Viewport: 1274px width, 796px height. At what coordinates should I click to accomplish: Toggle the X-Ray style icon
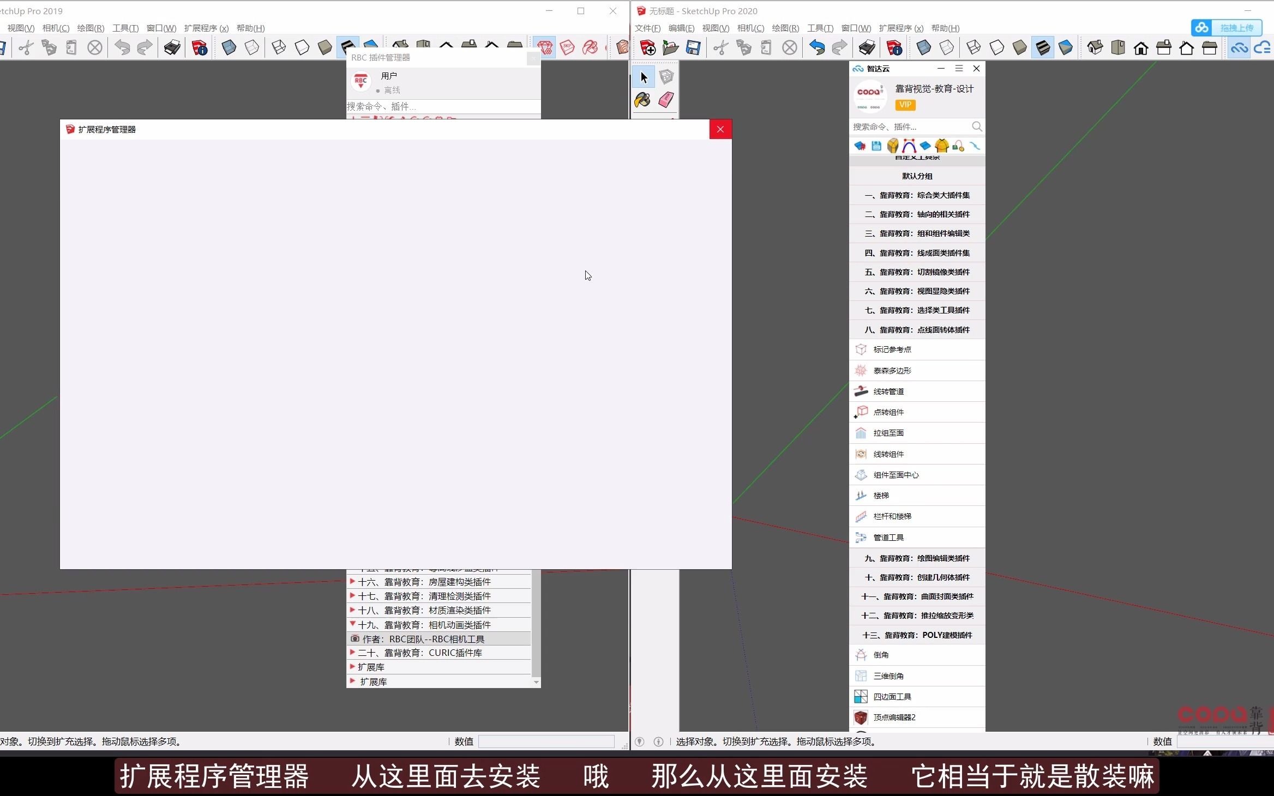924,48
